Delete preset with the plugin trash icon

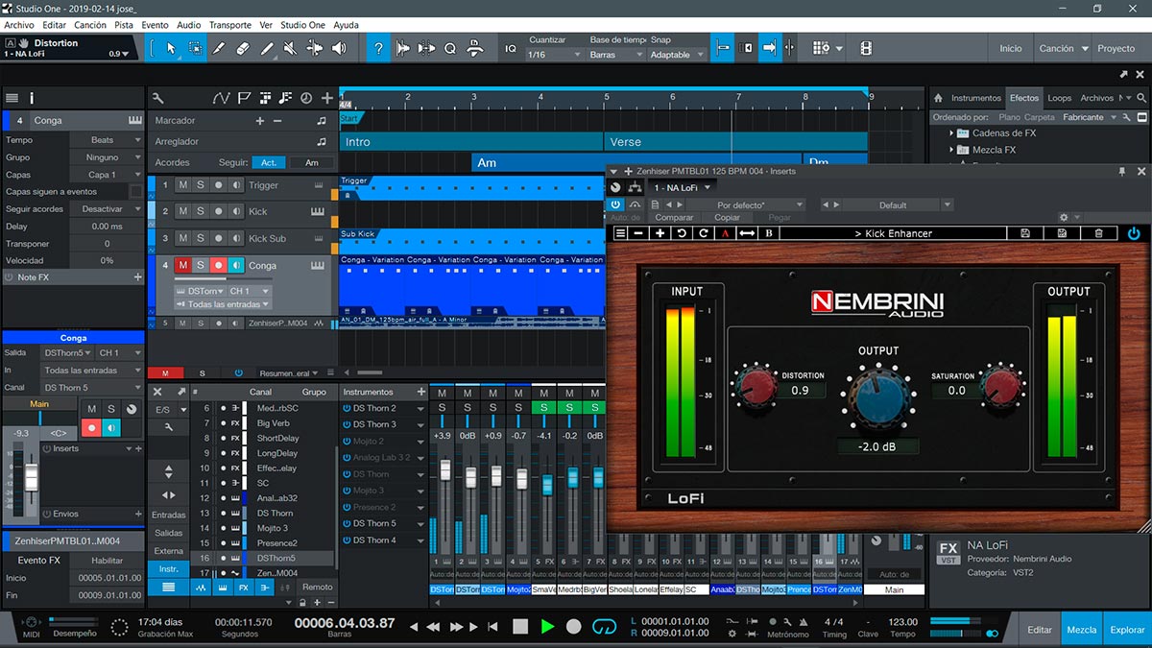(1098, 233)
